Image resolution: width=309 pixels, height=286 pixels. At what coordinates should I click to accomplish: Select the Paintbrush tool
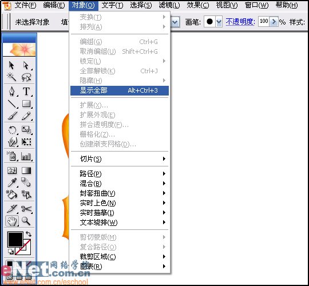pyautogui.click(x=12, y=116)
